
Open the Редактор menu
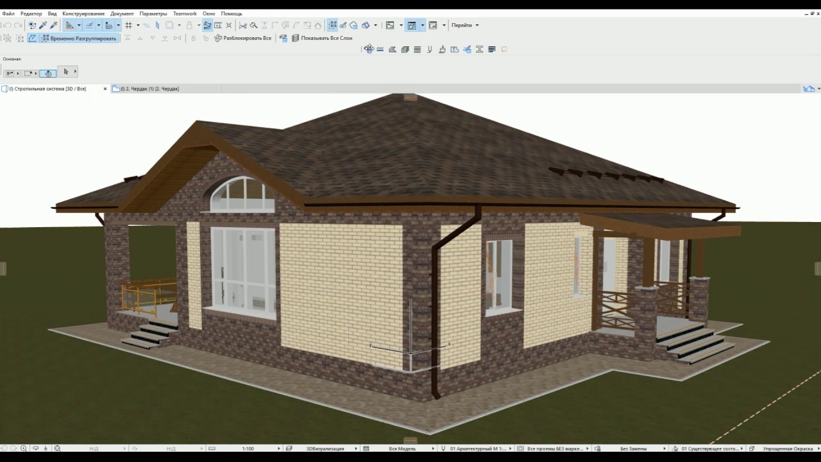pos(31,13)
